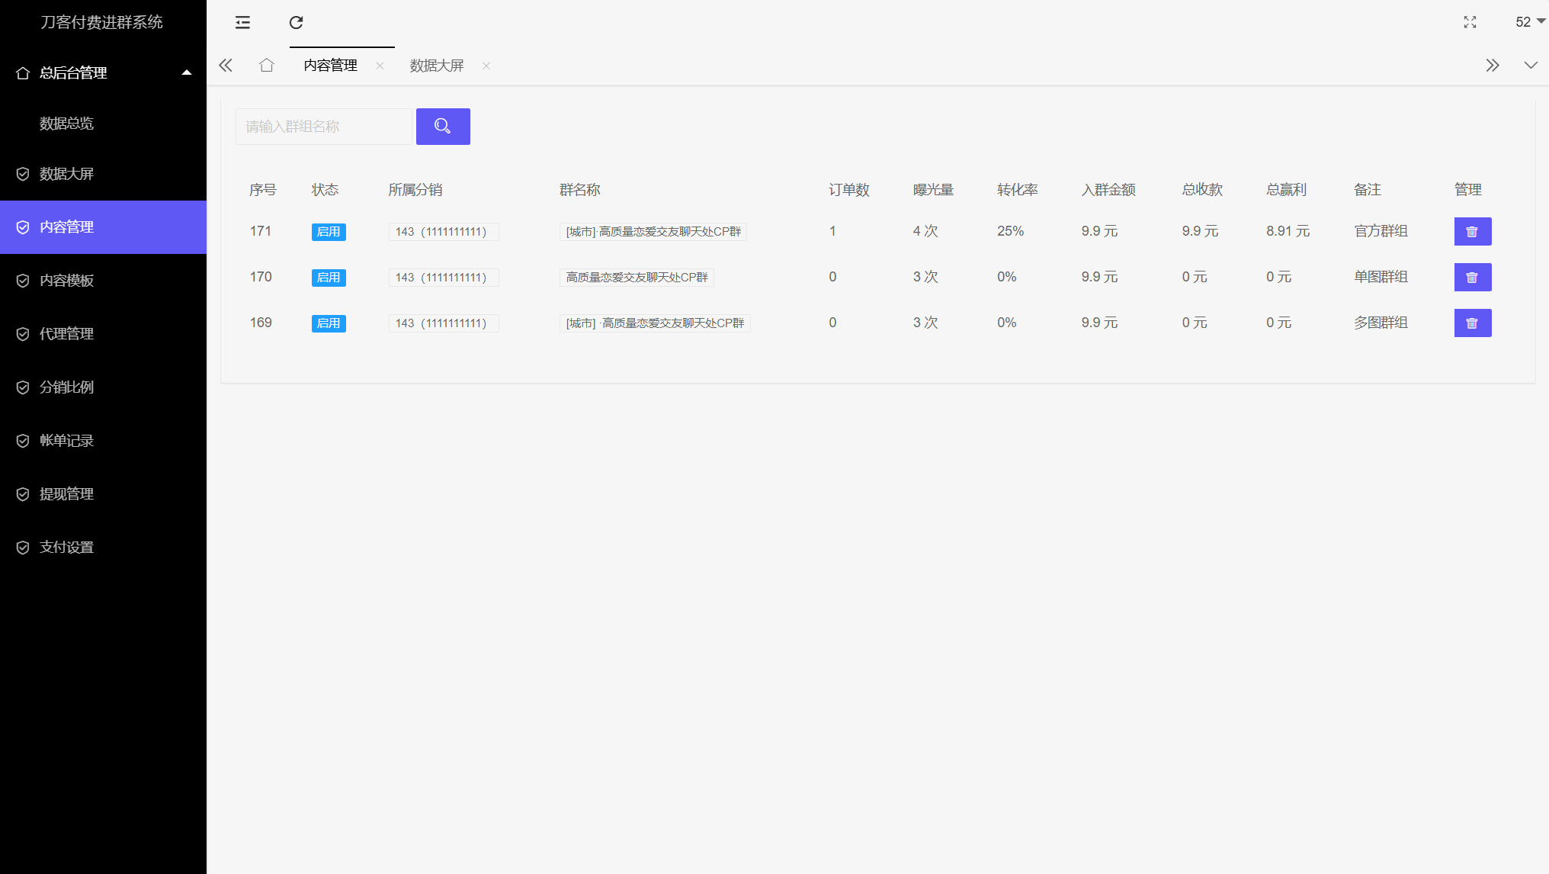Click the magnifier search button
This screenshot has height=874, width=1549.
pyautogui.click(x=442, y=126)
